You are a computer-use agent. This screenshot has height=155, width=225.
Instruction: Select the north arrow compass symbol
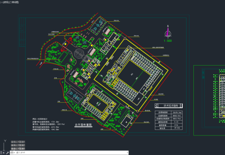[x=168, y=32]
